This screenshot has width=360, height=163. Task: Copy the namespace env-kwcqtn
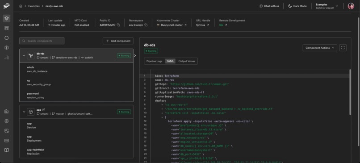[x=146, y=25]
